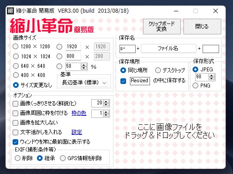Select デスクトップ save location
233x174 pixels.
click(x=158, y=70)
